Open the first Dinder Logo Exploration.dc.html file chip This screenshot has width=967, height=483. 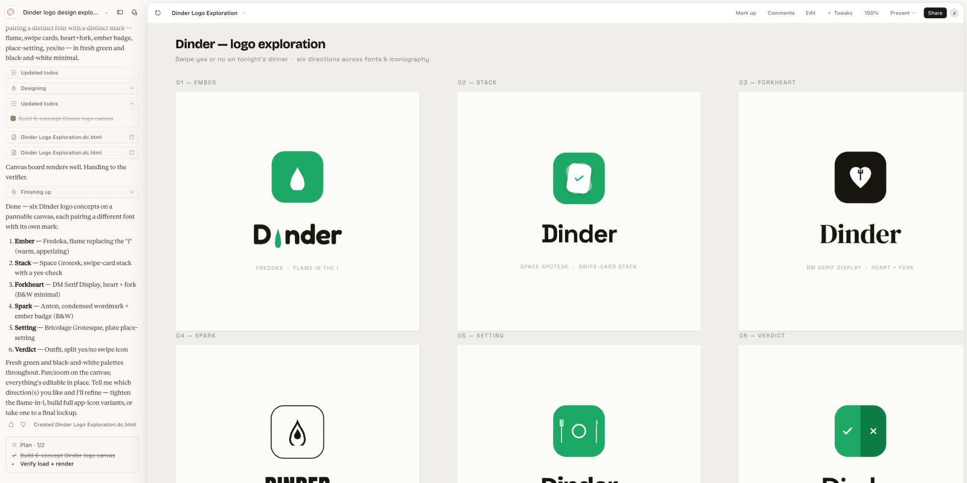pos(73,137)
